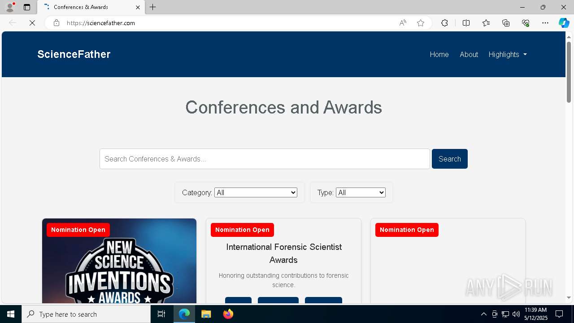The height and width of the screenshot is (323, 574).
Task: Toggle Split screen view
Action: [x=466, y=23]
